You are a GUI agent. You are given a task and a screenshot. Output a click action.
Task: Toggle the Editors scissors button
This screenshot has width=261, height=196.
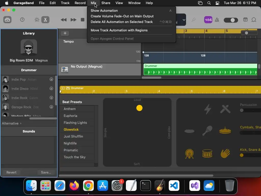[45, 20]
